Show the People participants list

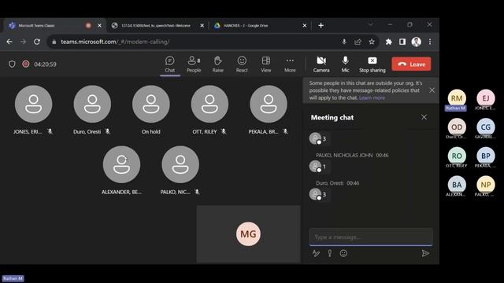coord(194,64)
